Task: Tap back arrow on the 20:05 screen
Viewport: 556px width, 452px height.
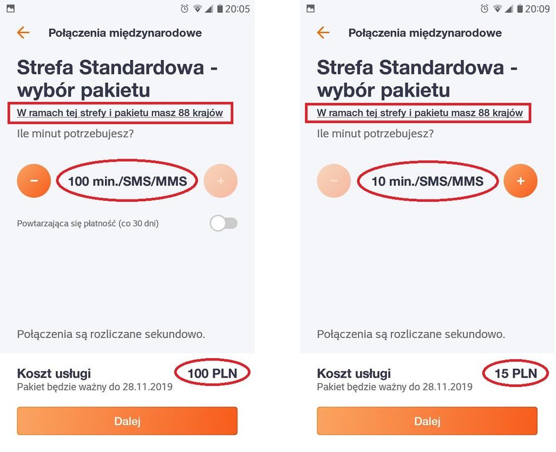Action: point(23,33)
